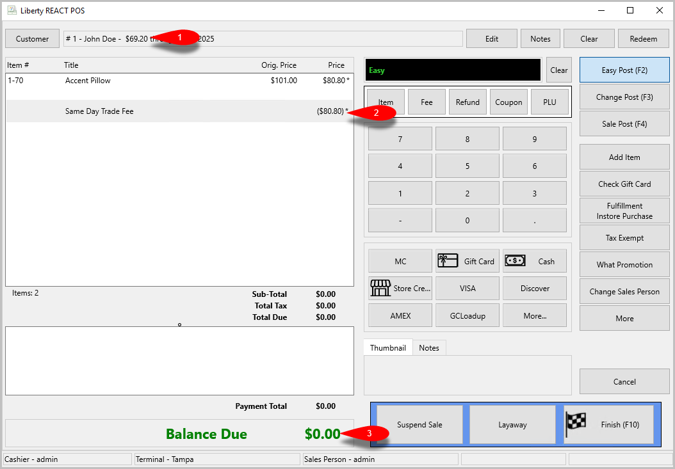Click the Suspend Sale button
The height and width of the screenshot is (469, 675).
[419, 425]
